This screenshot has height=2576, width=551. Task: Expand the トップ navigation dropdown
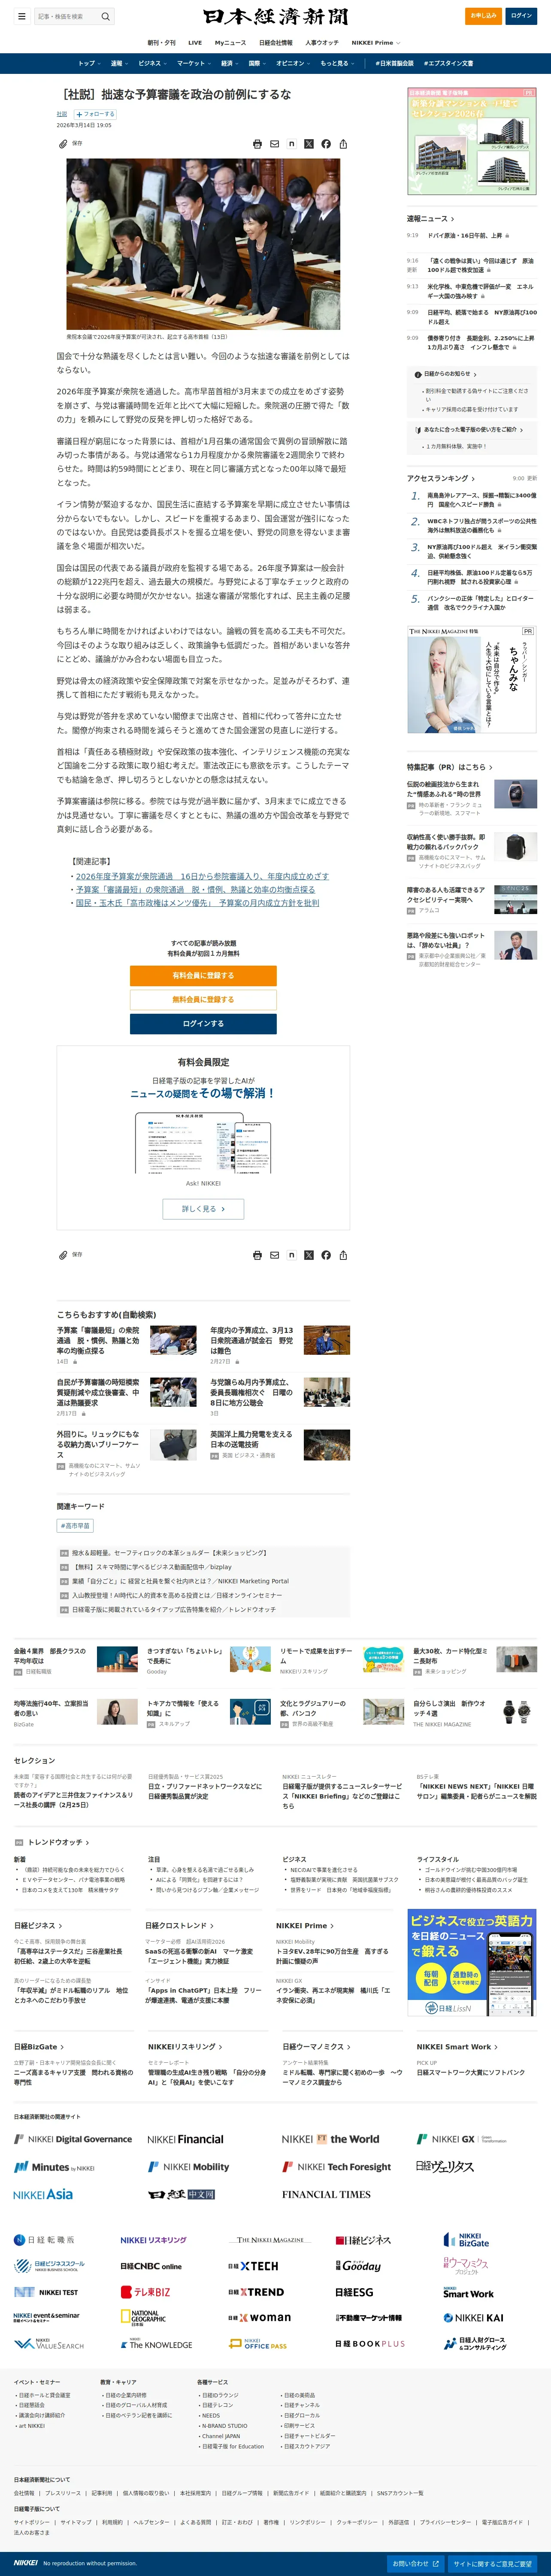(x=89, y=63)
